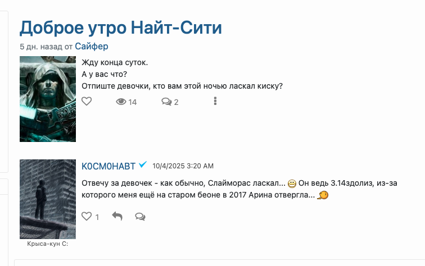The height and width of the screenshot is (266, 425).
Task: Click the Крыса-кун С: caption under the avatar
Action: (x=48, y=244)
